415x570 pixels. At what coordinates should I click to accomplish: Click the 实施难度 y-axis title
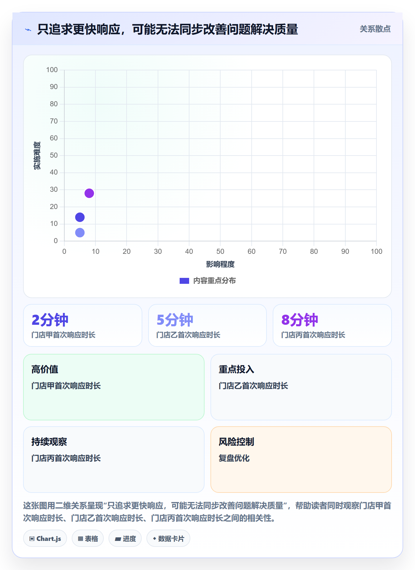point(37,156)
